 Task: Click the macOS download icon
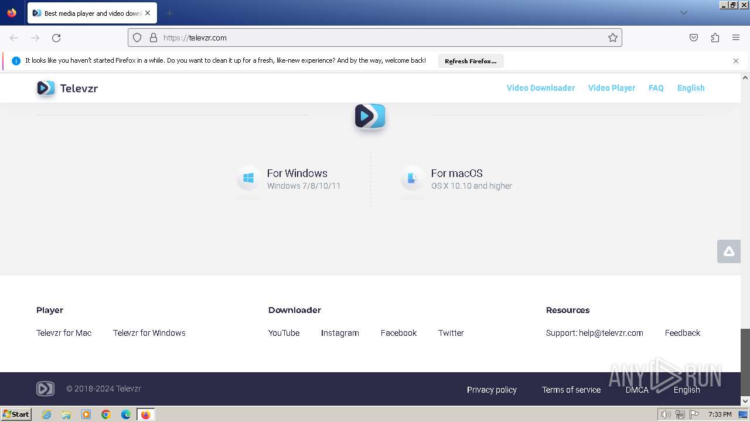click(412, 178)
